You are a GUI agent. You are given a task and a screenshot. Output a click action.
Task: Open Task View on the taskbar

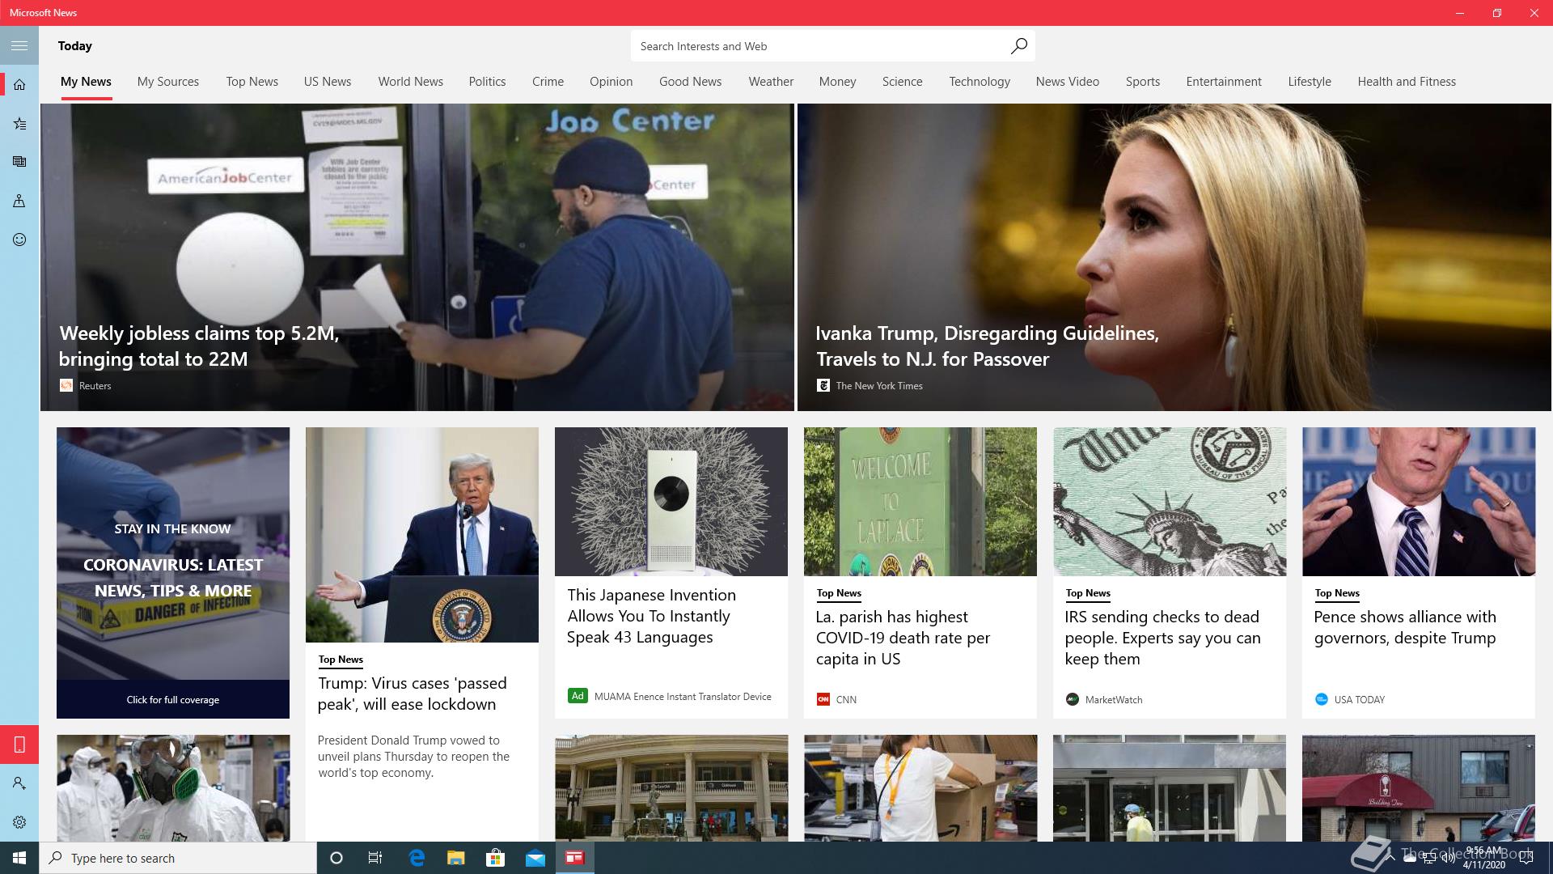click(x=375, y=858)
